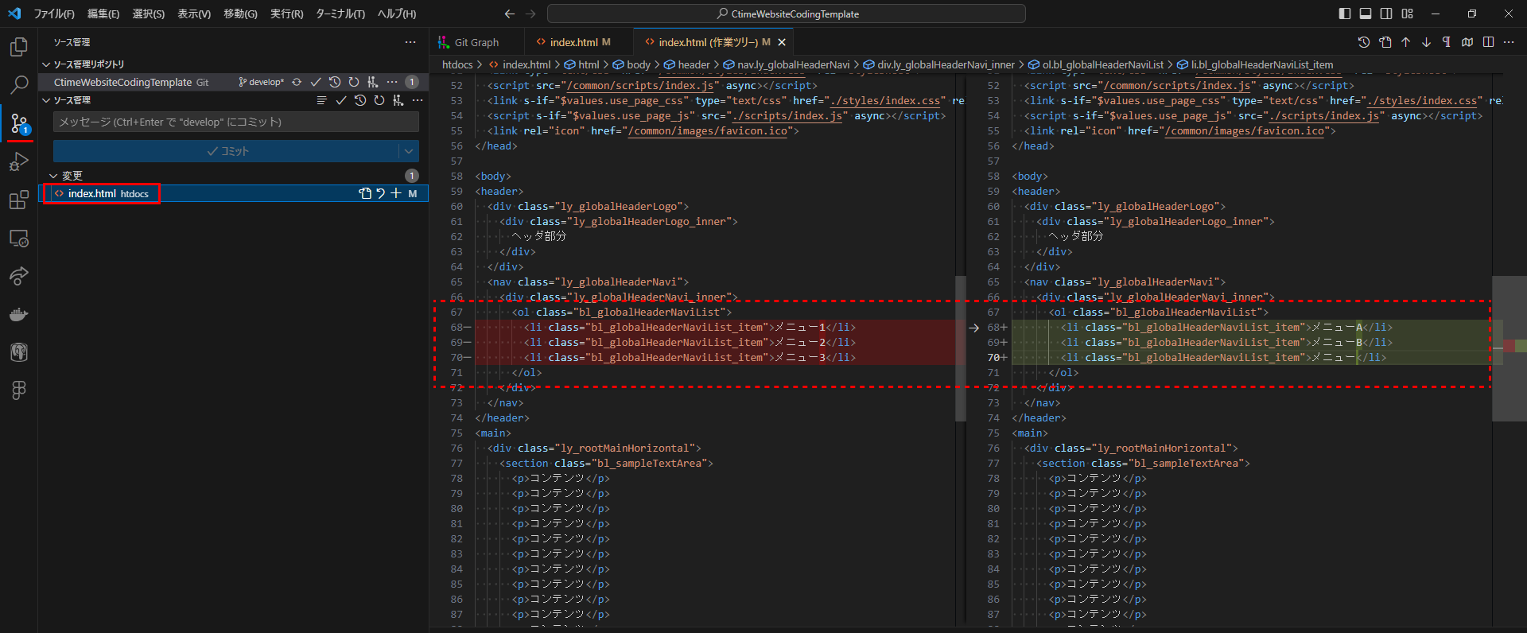Open commit options dropdown arrow

point(409,151)
